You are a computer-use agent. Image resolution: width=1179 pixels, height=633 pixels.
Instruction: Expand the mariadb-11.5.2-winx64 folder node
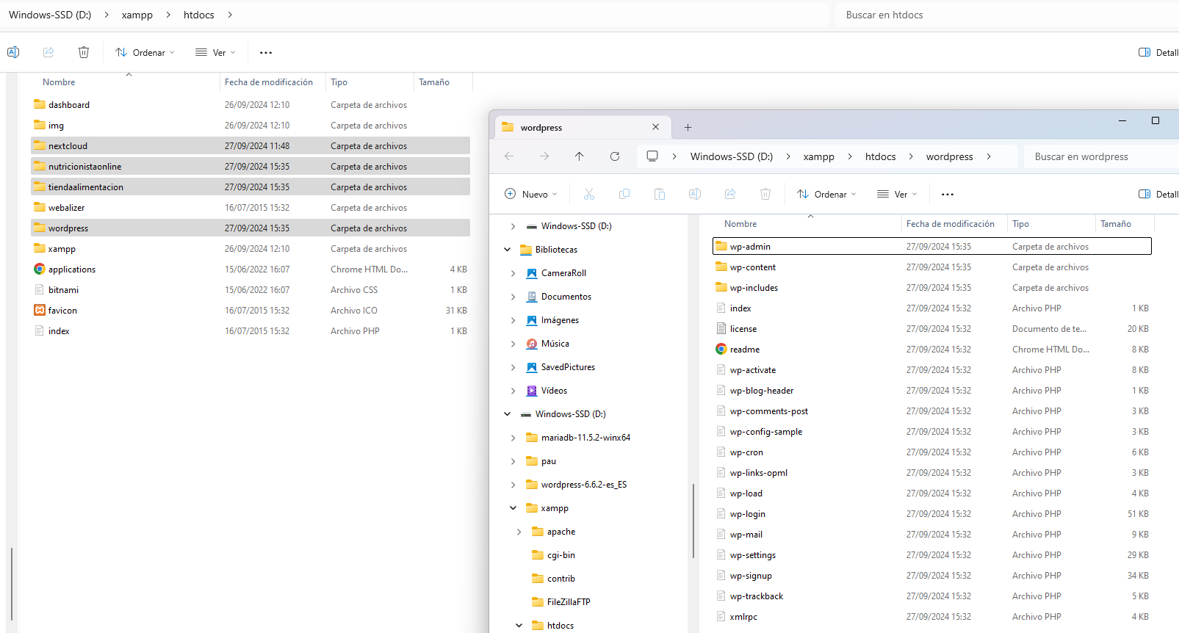[513, 438]
